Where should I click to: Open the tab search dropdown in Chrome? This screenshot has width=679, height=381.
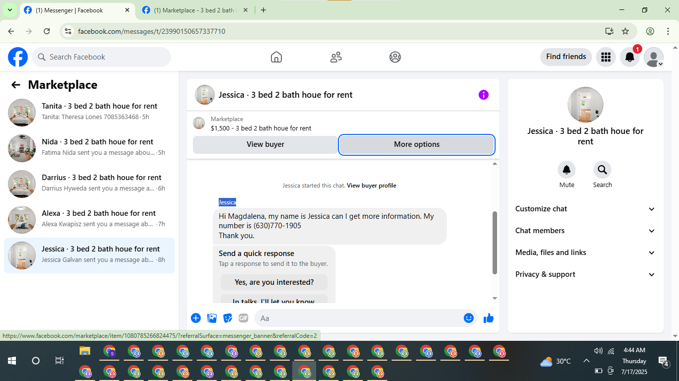pyautogui.click(x=9, y=10)
